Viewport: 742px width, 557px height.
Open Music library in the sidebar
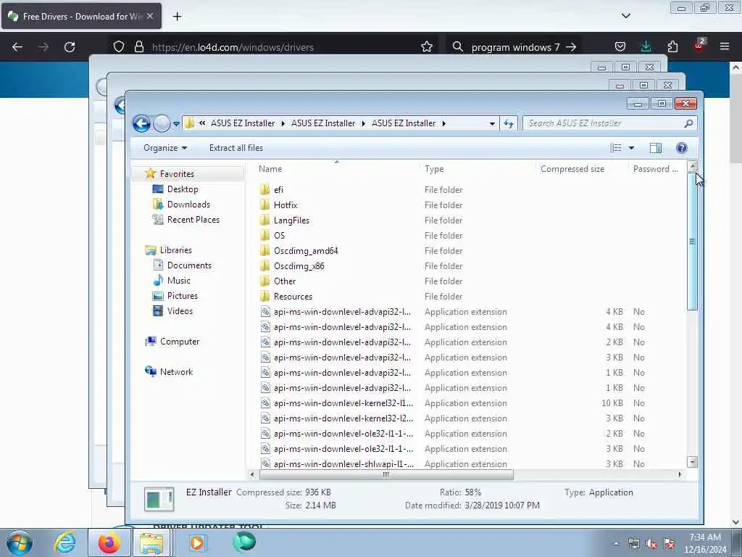coord(178,281)
